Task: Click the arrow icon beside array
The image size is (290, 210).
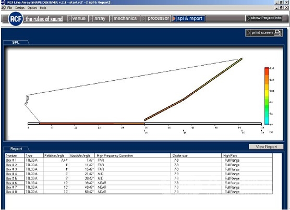Action: [x=90, y=18]
